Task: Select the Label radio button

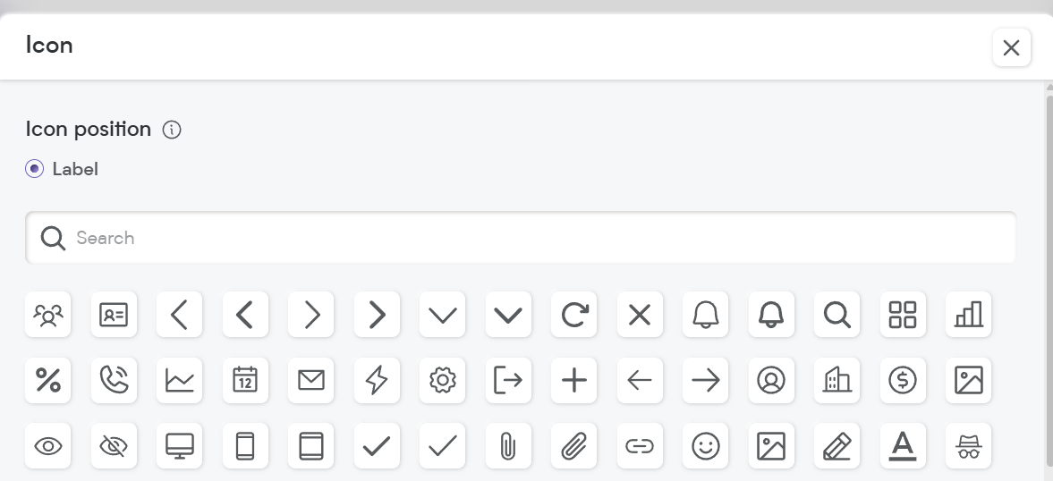Action: point(34,168)
